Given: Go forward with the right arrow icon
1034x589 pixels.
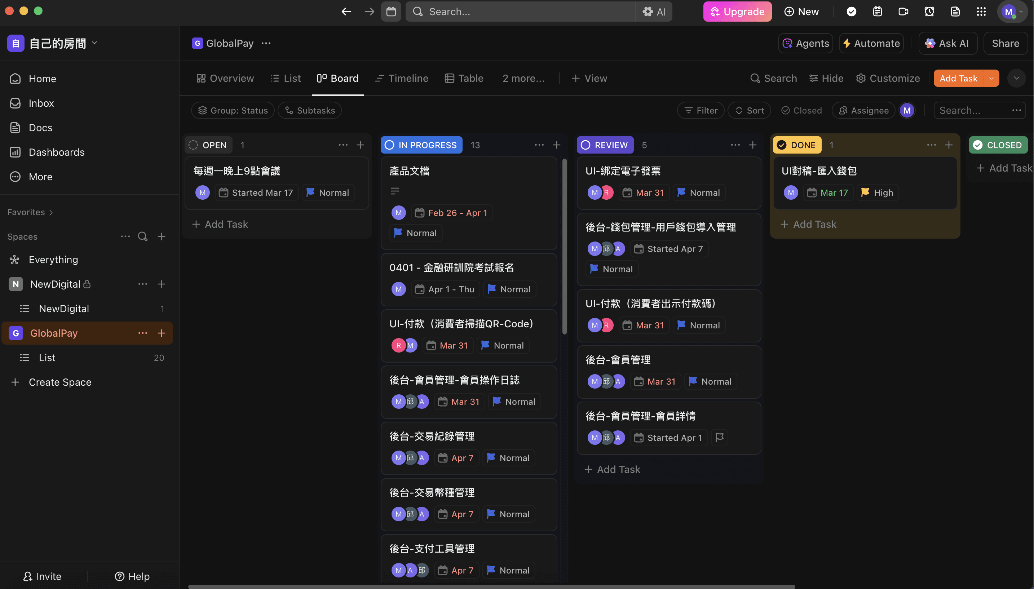Looking at the screenshot, I should tap(369, 11).
